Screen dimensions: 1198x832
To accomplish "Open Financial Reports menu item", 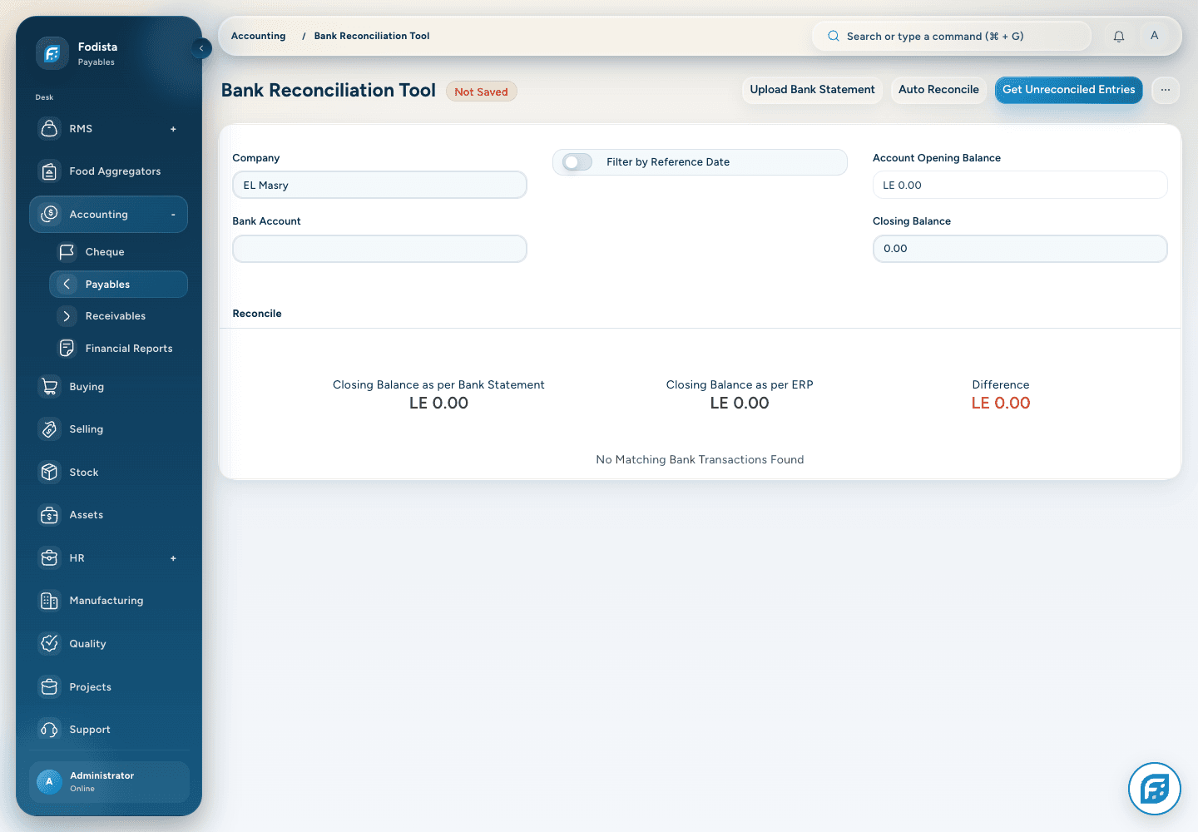I will (x=118, y=349).
